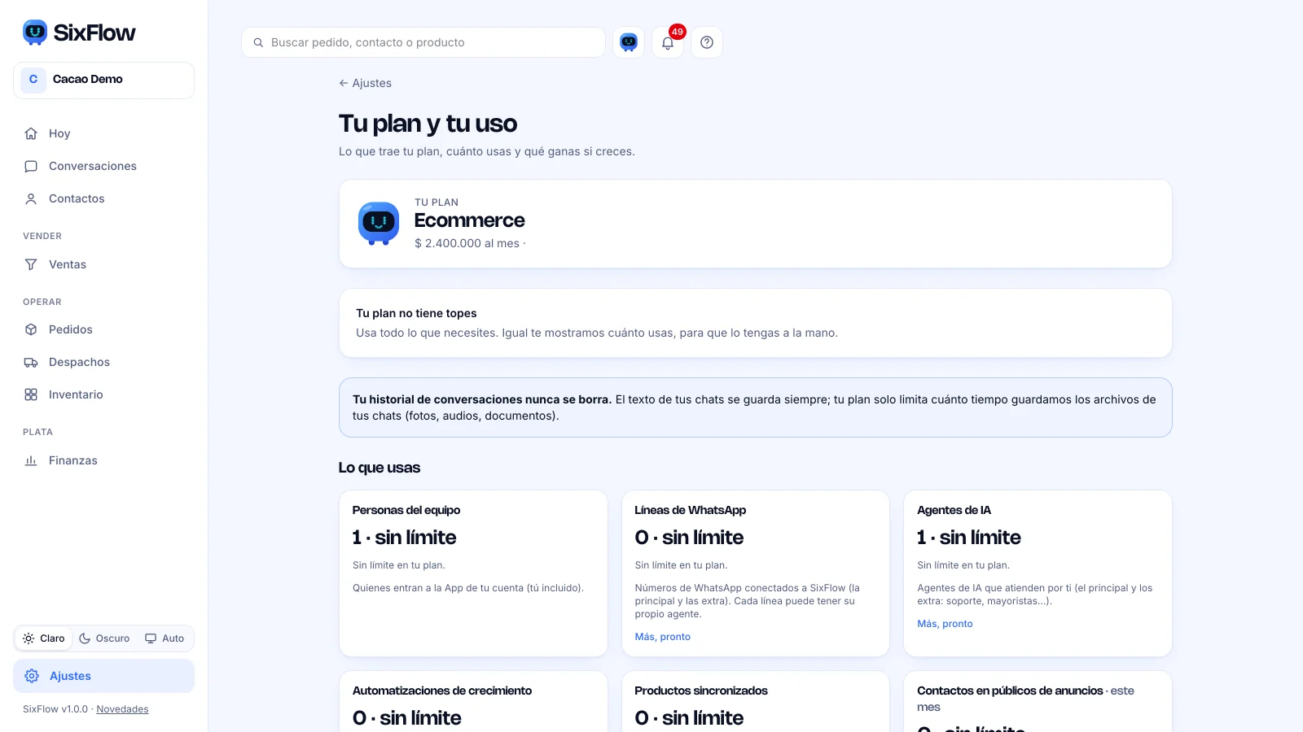Open notifications bell with 49 badge
Viewport: 1303px width, 732px height.
coord(668,42)
